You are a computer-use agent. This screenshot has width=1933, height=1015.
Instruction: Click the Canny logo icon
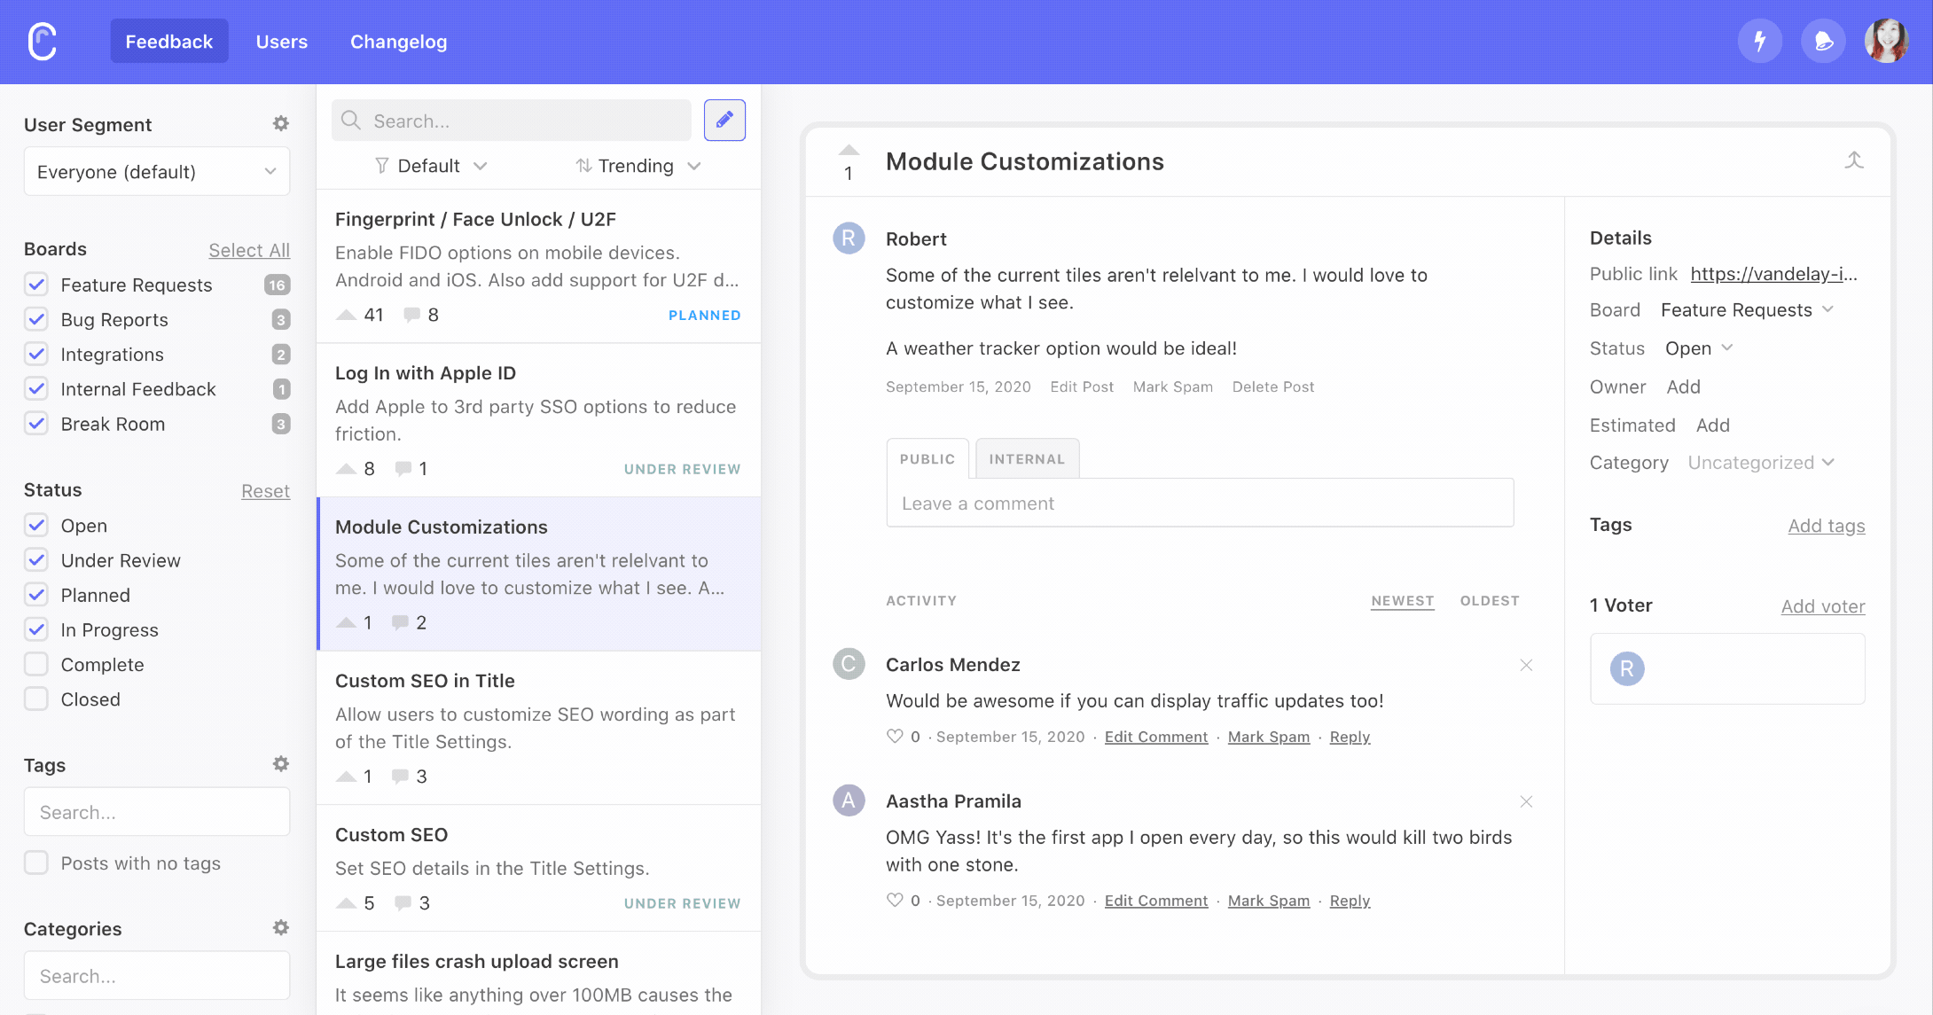(x=43, y=42)
